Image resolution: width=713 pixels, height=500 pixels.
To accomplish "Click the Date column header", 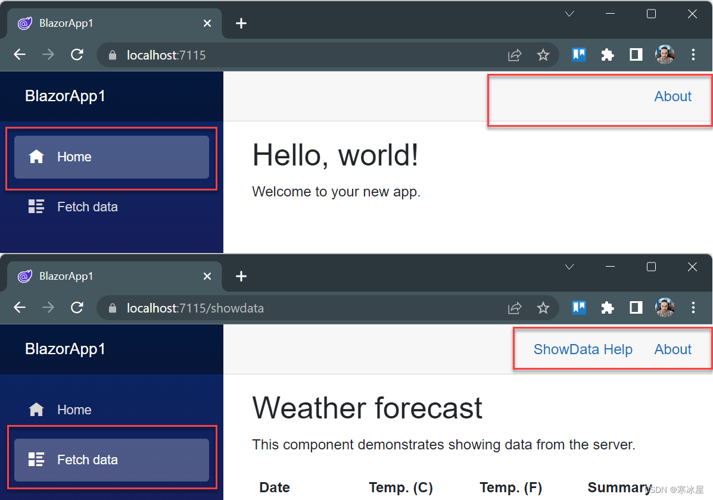I will click(x=275, y=487).
